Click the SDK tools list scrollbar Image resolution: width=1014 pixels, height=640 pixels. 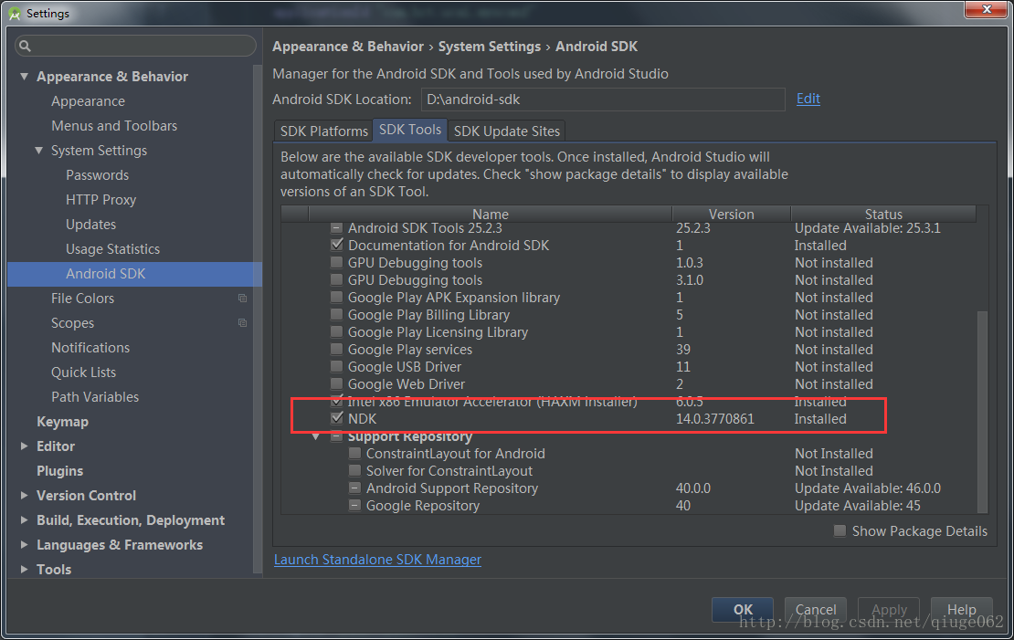(x=982, y=411)
